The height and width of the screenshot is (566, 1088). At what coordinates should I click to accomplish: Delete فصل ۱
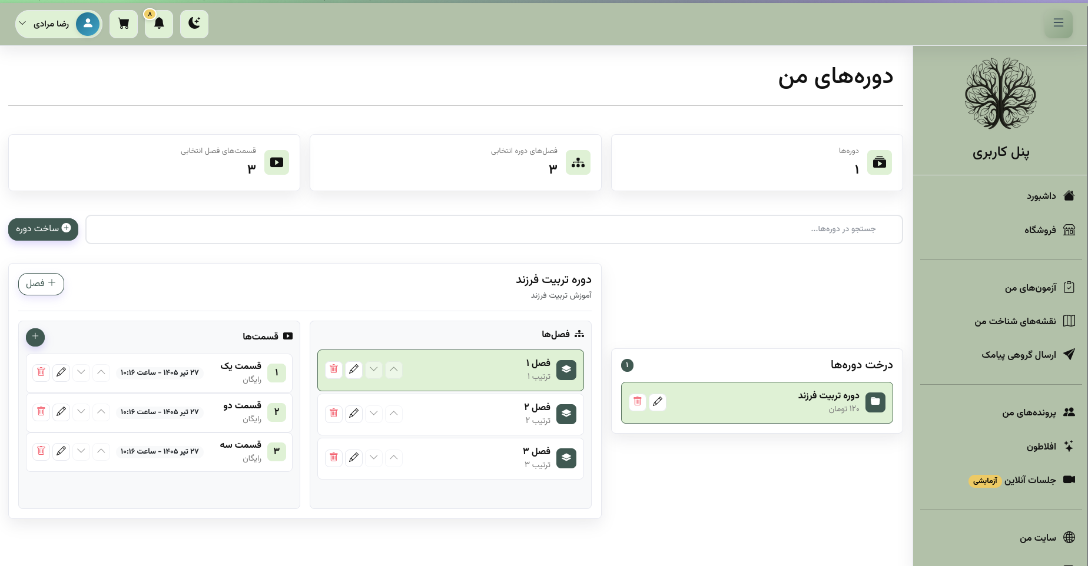(x=334, y=369)
